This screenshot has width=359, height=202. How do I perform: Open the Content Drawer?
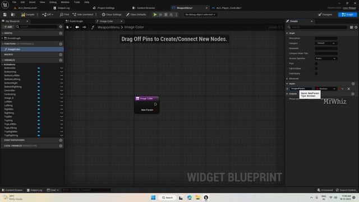tap(12, 190)
